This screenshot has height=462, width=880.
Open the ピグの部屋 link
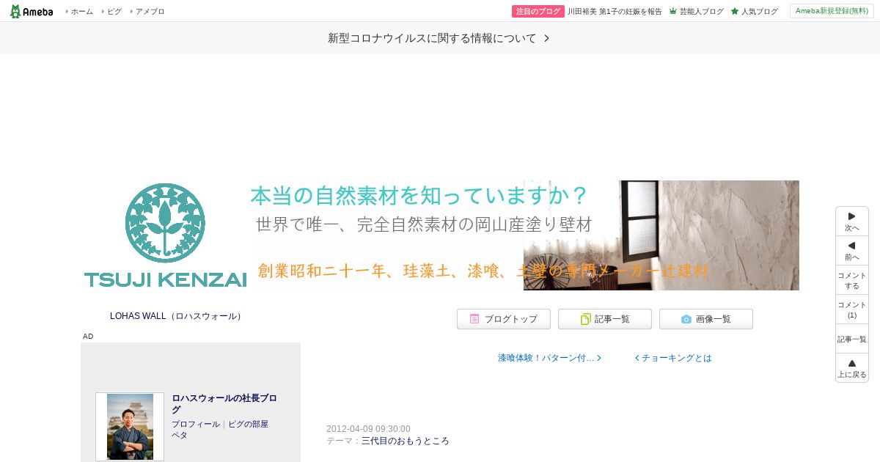point(248,424)
